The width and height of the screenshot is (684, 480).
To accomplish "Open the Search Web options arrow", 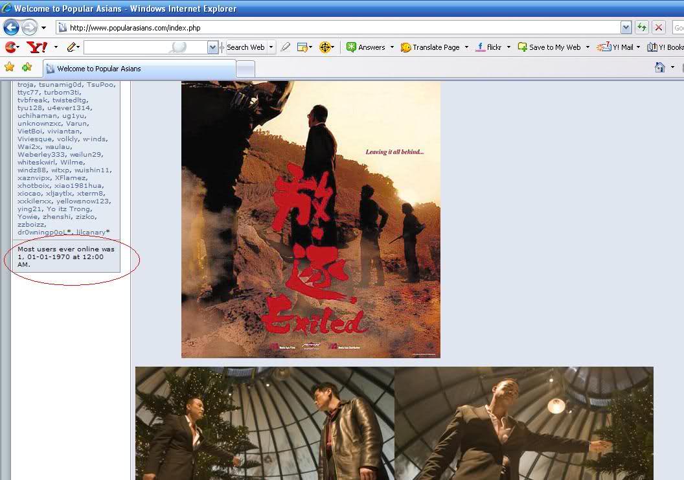I will (x=271, y=47).
